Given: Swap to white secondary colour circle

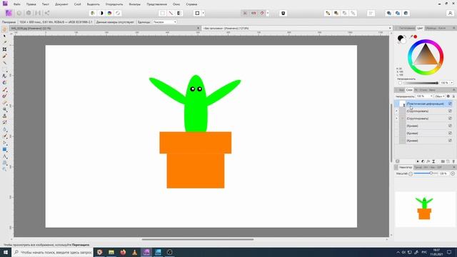Looking at the screenshot, I should click(x=403, y=41).
